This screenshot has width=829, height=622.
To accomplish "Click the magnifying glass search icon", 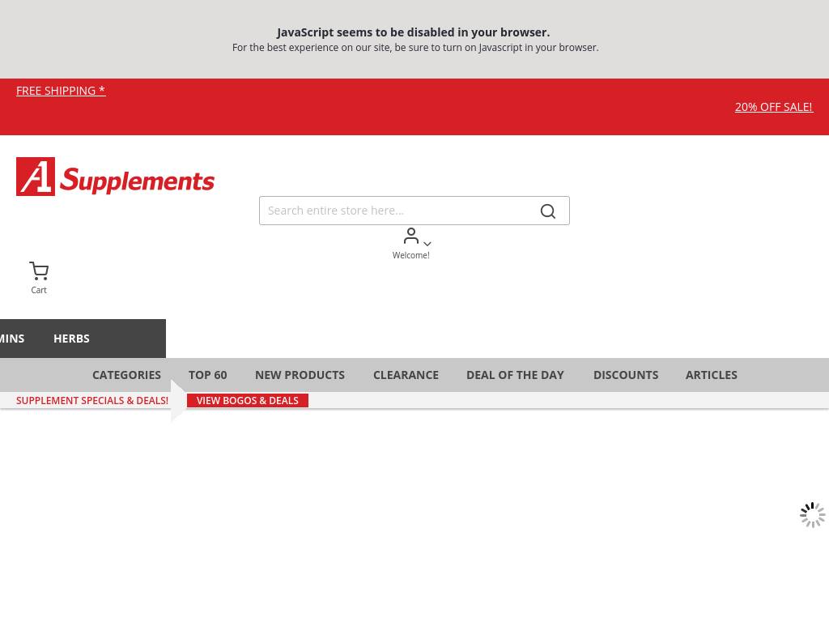I will point(548,211).
